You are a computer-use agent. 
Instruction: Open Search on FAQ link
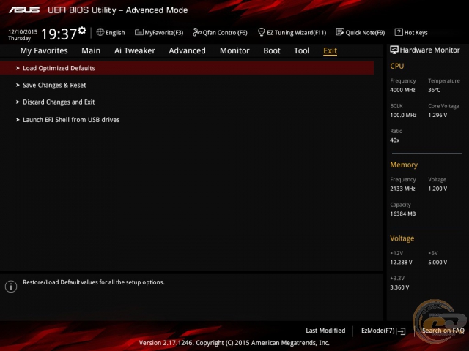(443, 331)
